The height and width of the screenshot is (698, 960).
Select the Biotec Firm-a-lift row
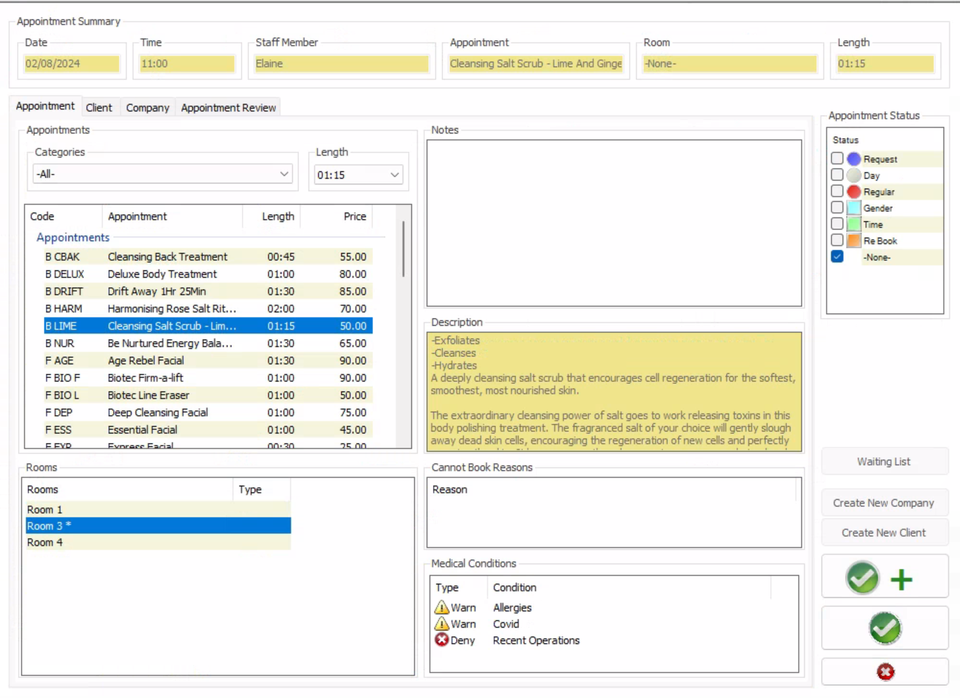[x=208, y=378]
